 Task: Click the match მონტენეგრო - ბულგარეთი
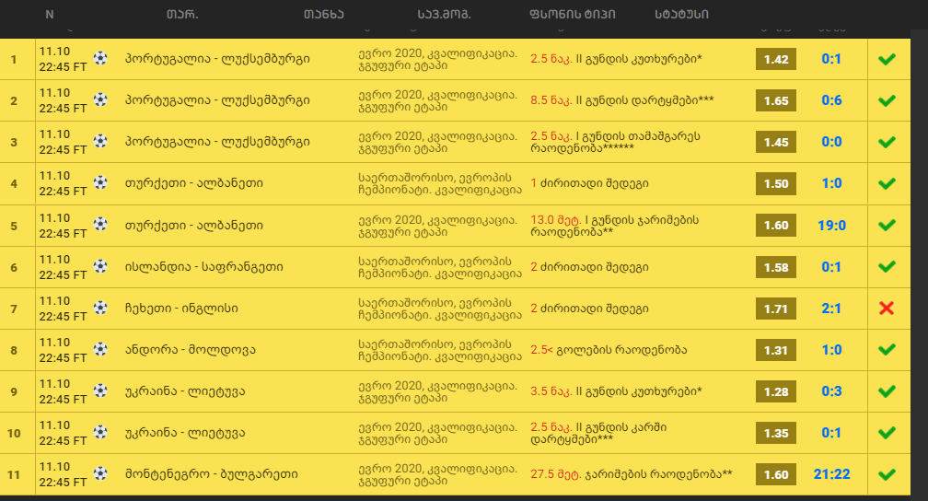coord(212,474)
